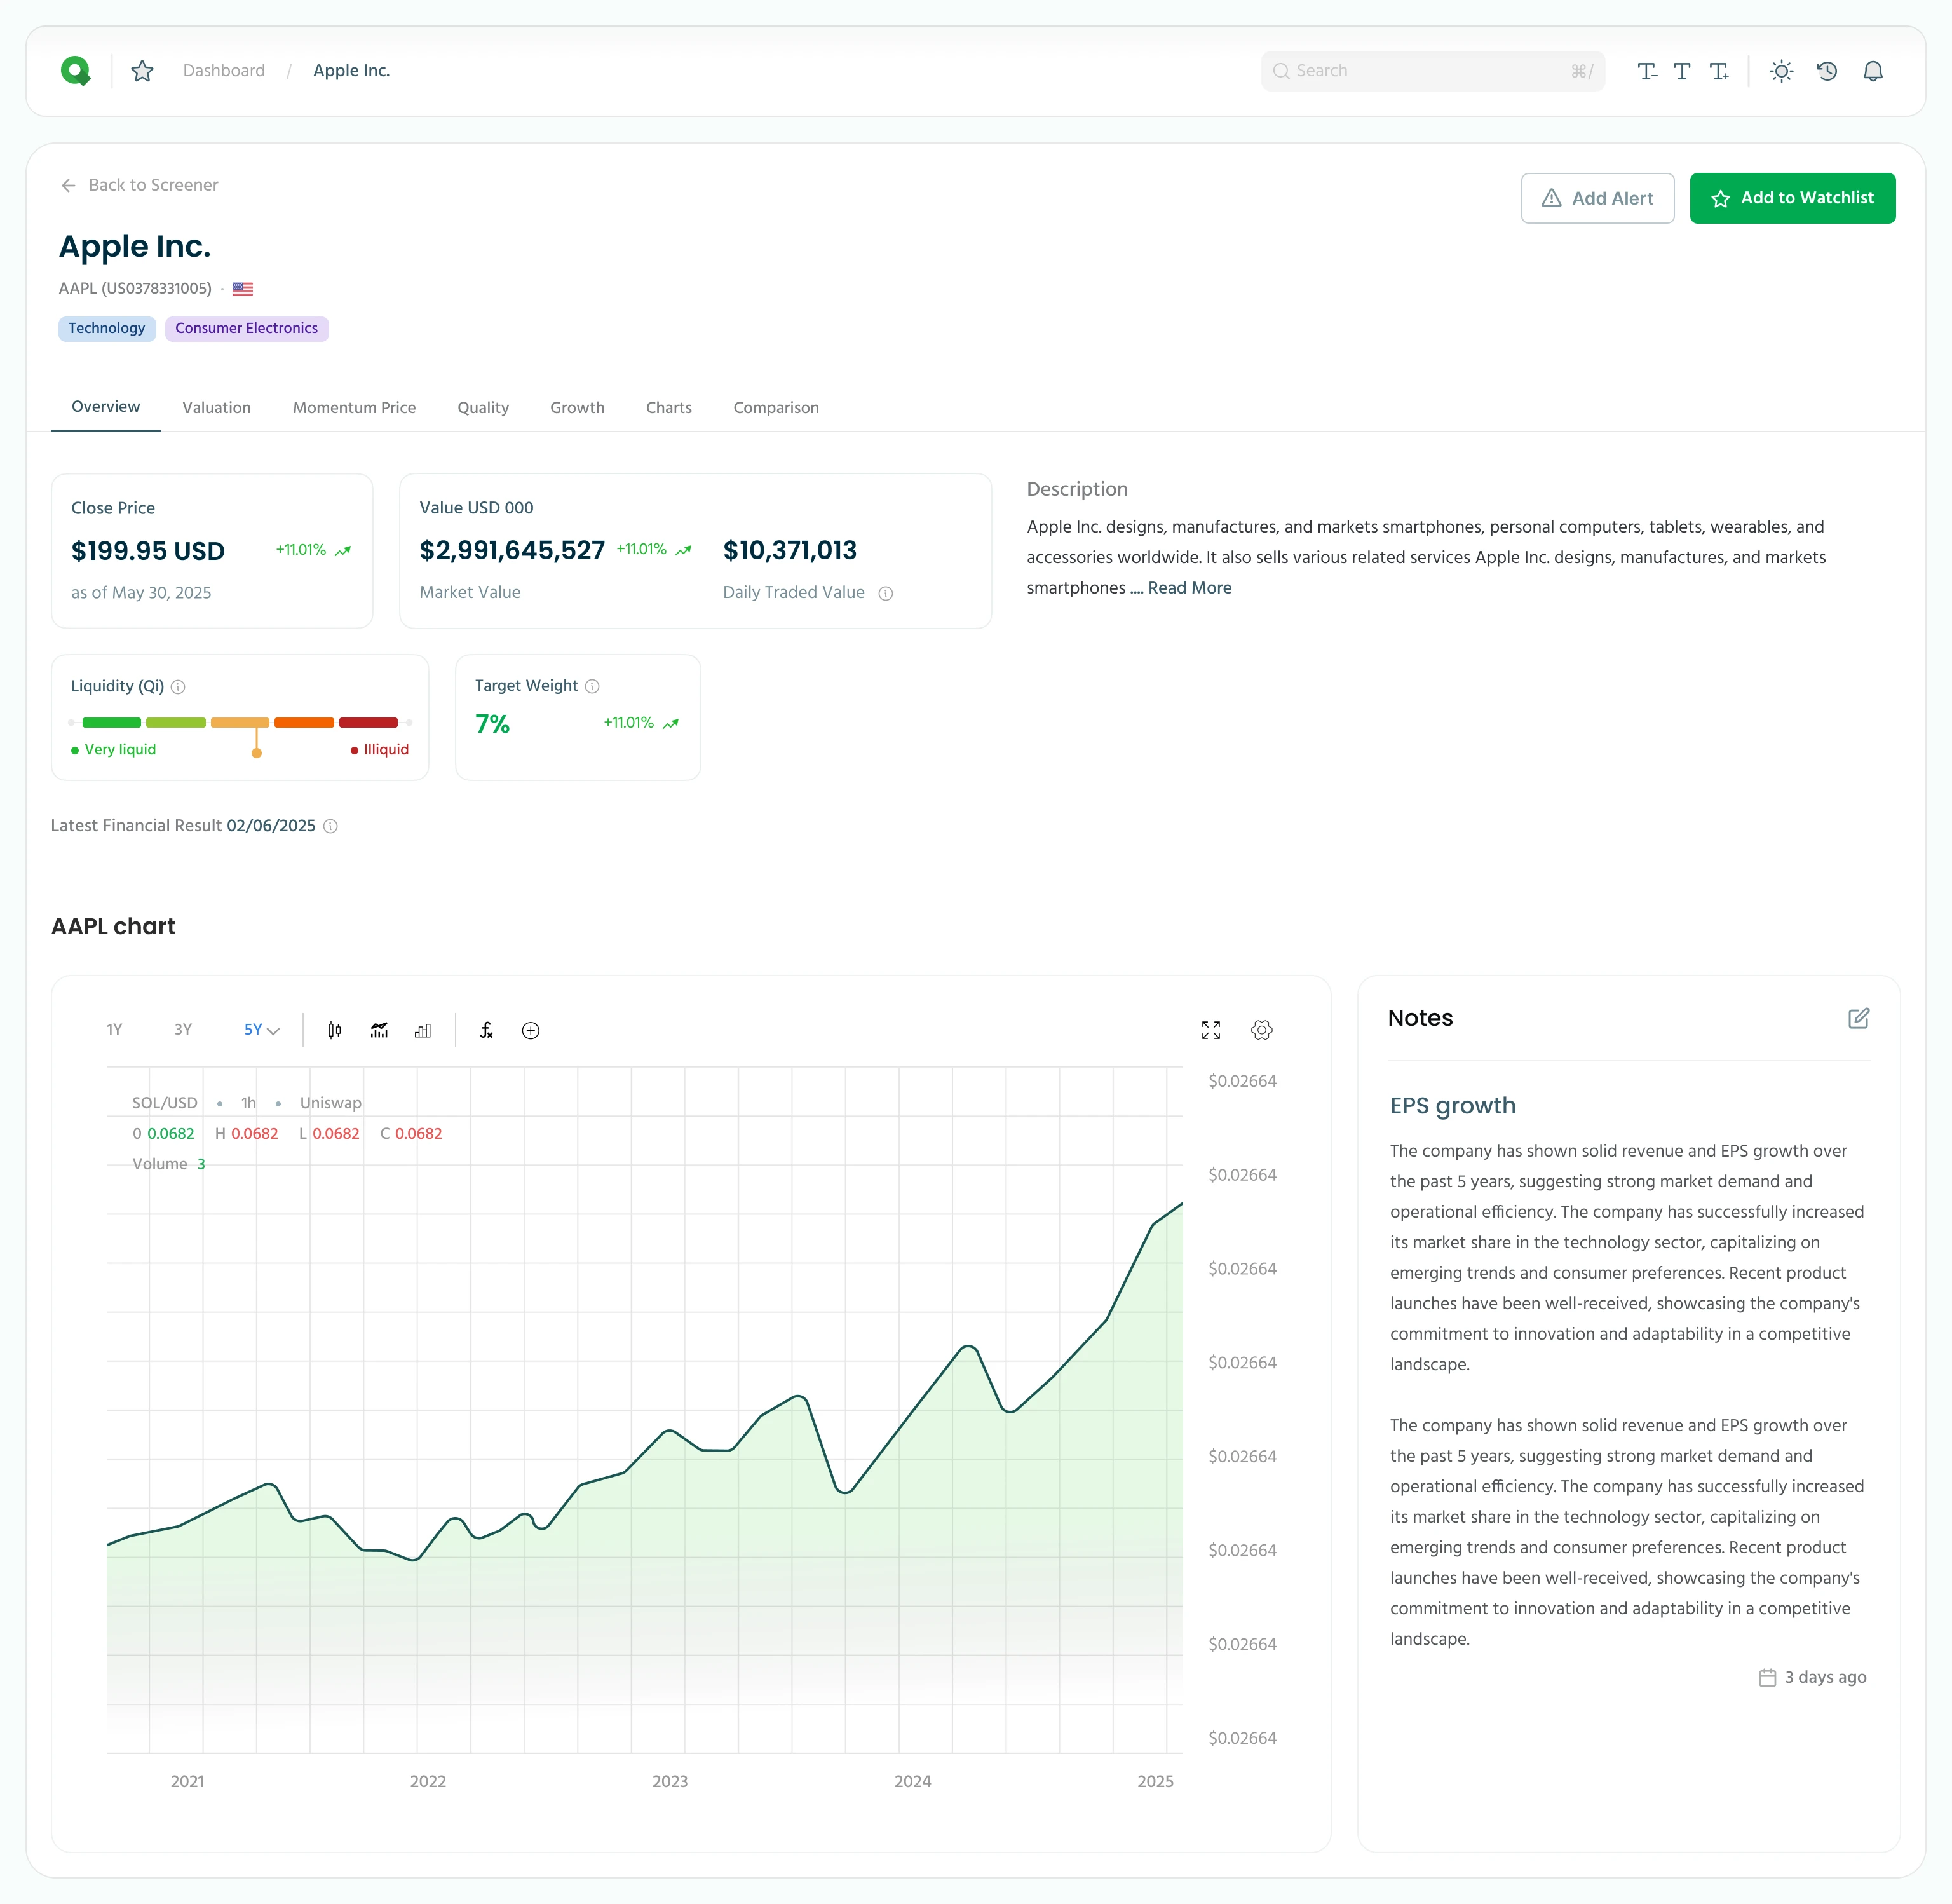The image size is (1952, 1904).
Task: Toggle light theme sun icon
Action: tap(1781, 71)
